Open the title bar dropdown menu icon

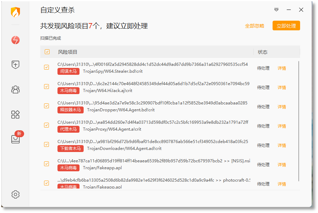[276, 10]
